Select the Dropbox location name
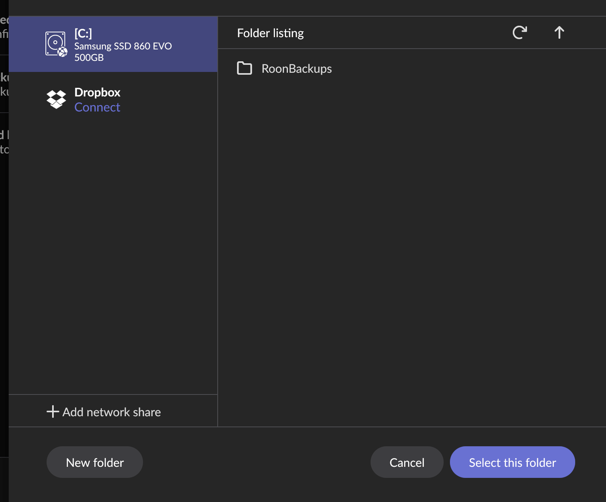Viewport: 606px width, 502px height. click(x=97, y=92)
